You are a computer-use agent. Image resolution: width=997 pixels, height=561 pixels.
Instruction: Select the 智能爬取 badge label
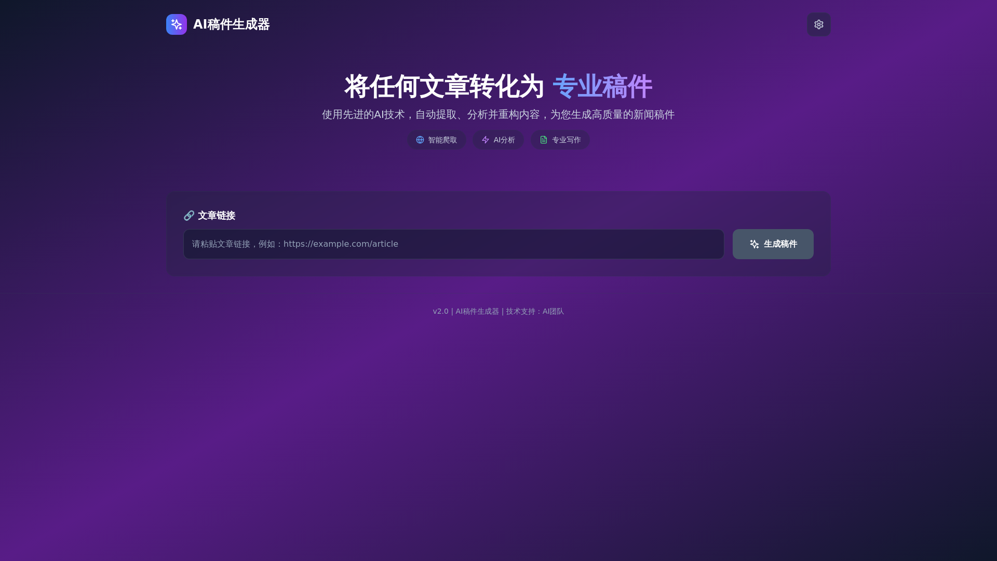pos(442,140)
